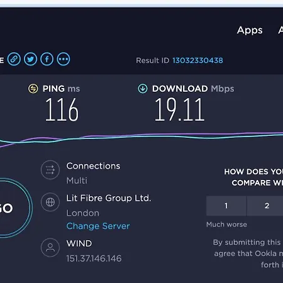Open result ID 13032330438 link
The height and width of the screenshot is (283, 283).
[x=197, y=60]
